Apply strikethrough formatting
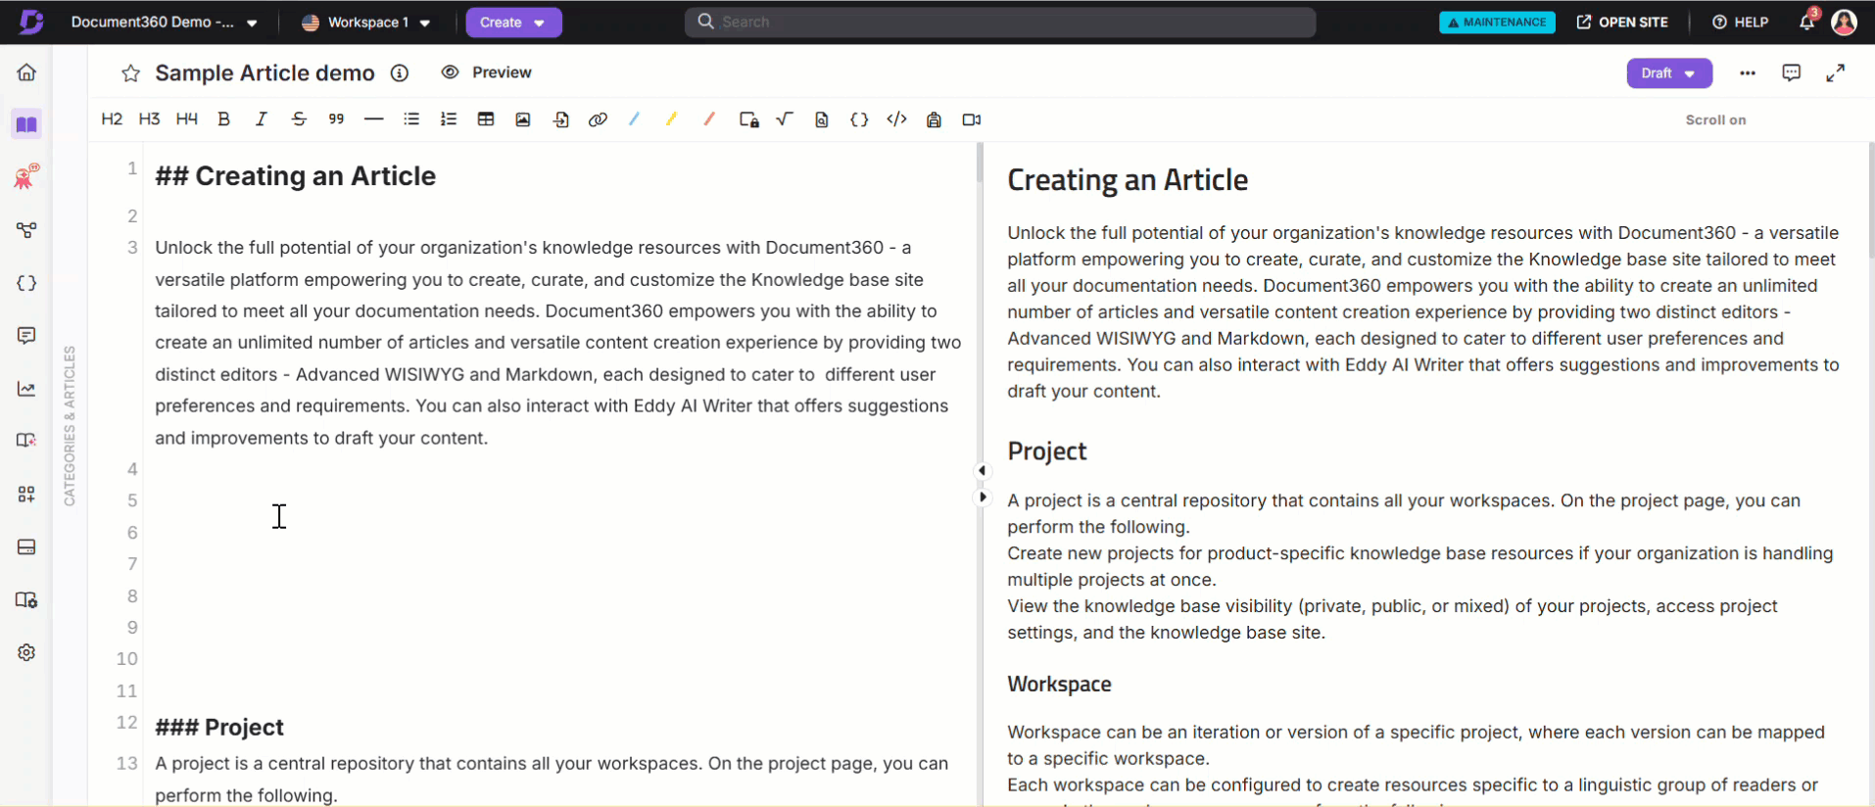1875x807 pixels. tap(299, 119)
